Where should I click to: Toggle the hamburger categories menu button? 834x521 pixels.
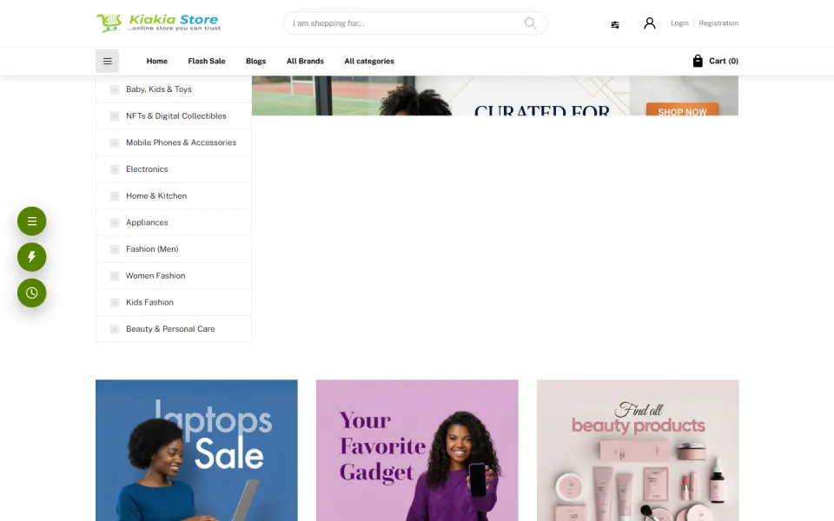(107, 61)
